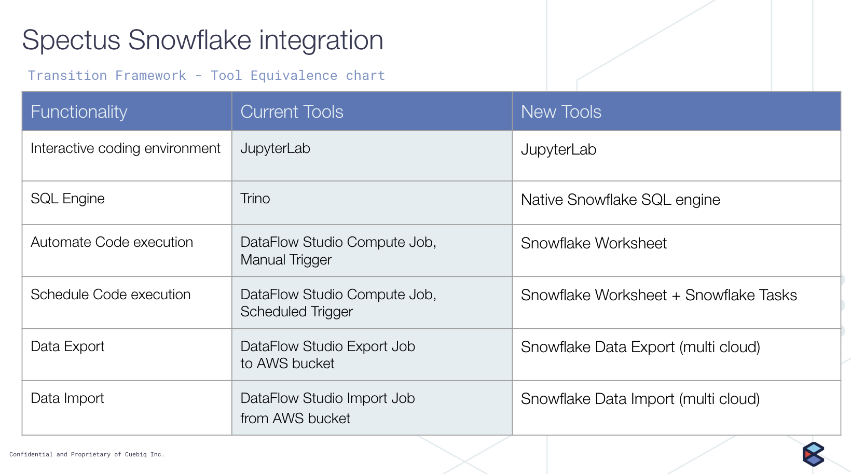Screen dimensions: 851x474
Task: Click the 'Functionality' column header
Action: click(x=79, y=112)
